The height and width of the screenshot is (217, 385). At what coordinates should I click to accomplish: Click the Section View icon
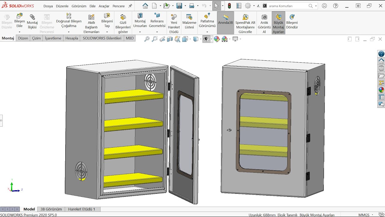coord(170,39)
